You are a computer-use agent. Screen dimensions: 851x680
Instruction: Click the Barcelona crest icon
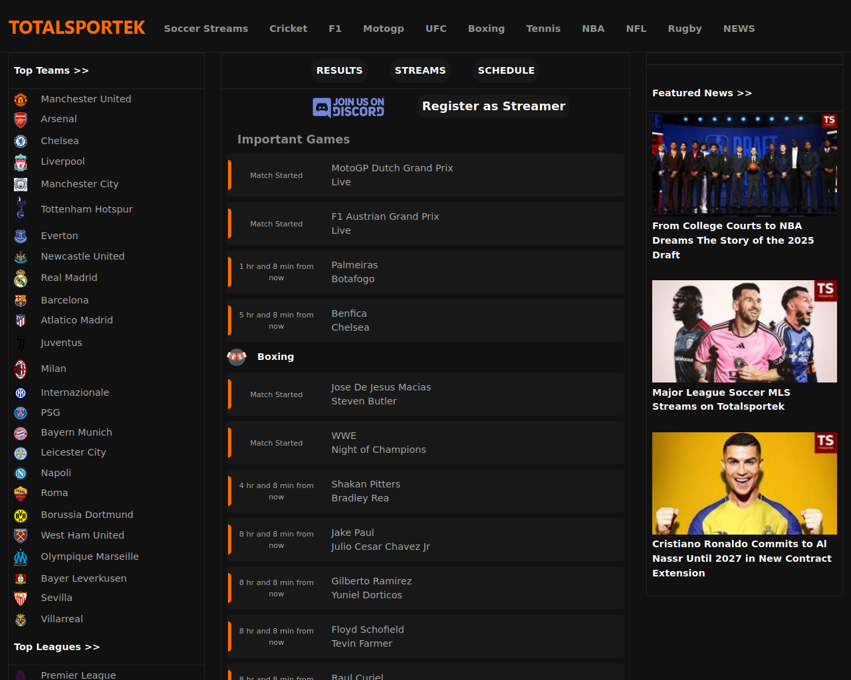pyautogui.click(x=21, y=300)
